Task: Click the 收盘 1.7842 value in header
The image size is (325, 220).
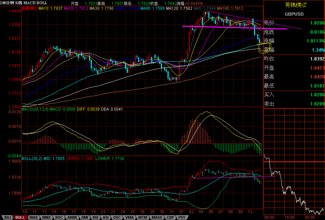Action: point(164,4)
